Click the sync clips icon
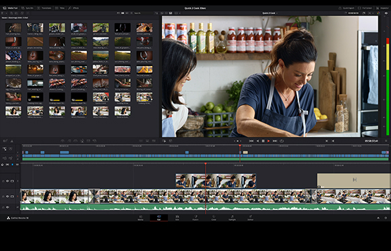The height and width of the screenshot is (251, 391). click(22, 13)
